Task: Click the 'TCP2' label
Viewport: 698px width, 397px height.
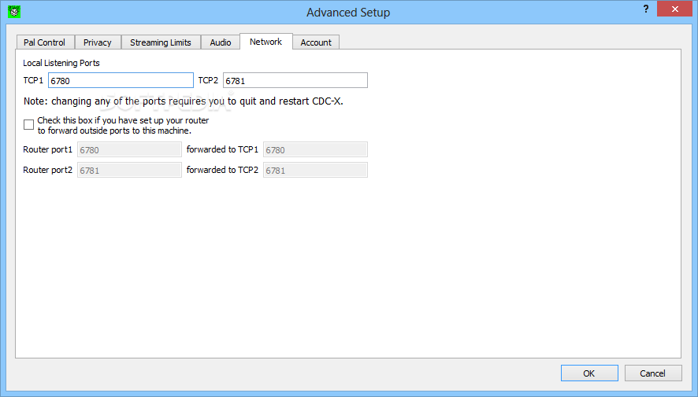Action: pos(208,80)
